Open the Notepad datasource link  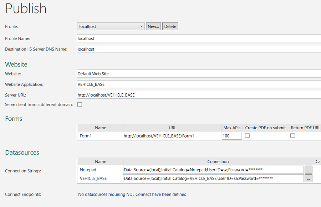pos(87,170)
